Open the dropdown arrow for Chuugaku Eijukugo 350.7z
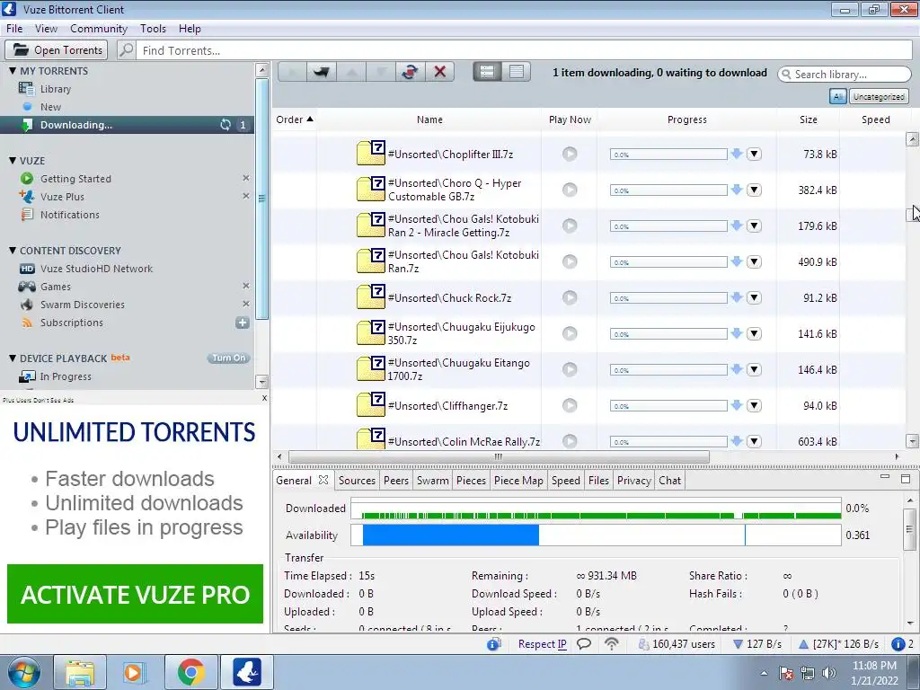This screenshot has height=690, width=920. point(754,333)
